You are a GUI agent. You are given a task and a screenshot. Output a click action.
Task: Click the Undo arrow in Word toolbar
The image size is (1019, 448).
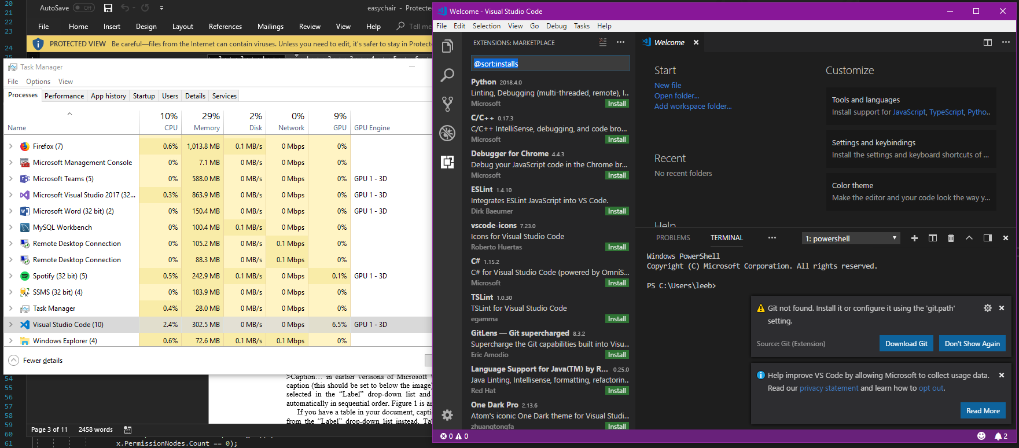point(125,8)
